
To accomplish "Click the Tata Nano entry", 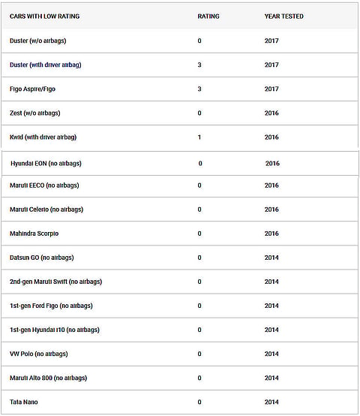I will point(24,402).
